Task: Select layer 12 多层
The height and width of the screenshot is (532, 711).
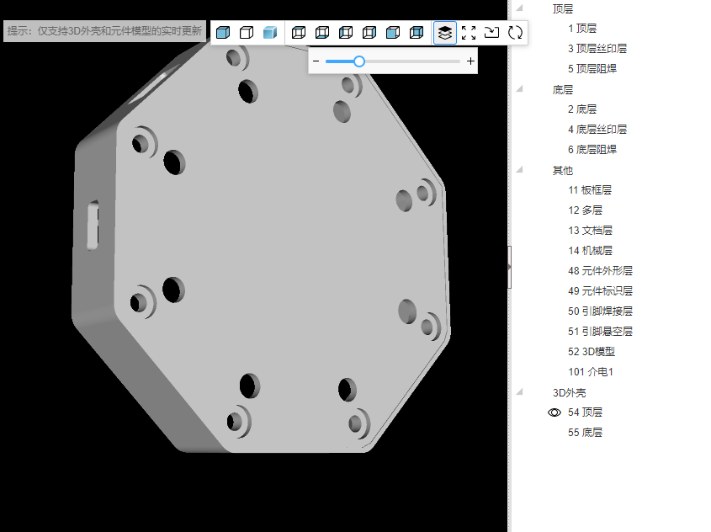Action: click(585, 210)
